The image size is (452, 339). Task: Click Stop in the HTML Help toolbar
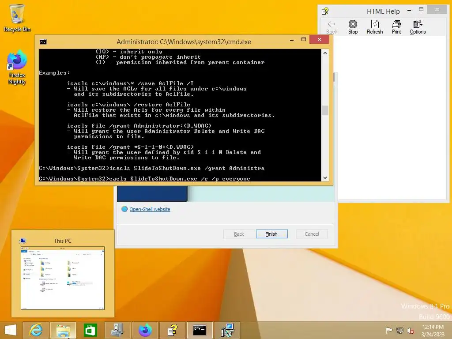tap(353, 27)
